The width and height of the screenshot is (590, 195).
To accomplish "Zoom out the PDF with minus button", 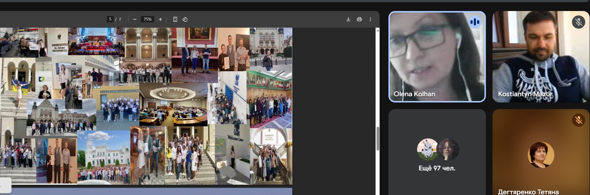I will [x=135, y=19].
